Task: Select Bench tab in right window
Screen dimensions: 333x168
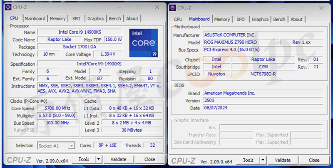Action: (x=279, y=19)
